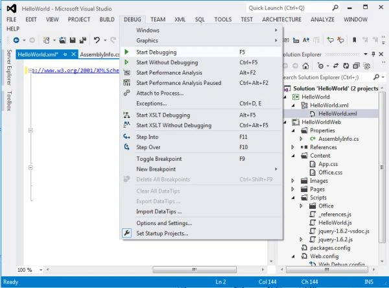This screenshot has height=288, width=389.
Task: Click the Step Over arrow icon
Action: 126,147
